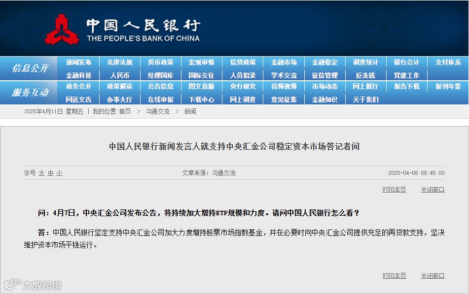
Task: Set font size to 中
Action: [50, 173]
